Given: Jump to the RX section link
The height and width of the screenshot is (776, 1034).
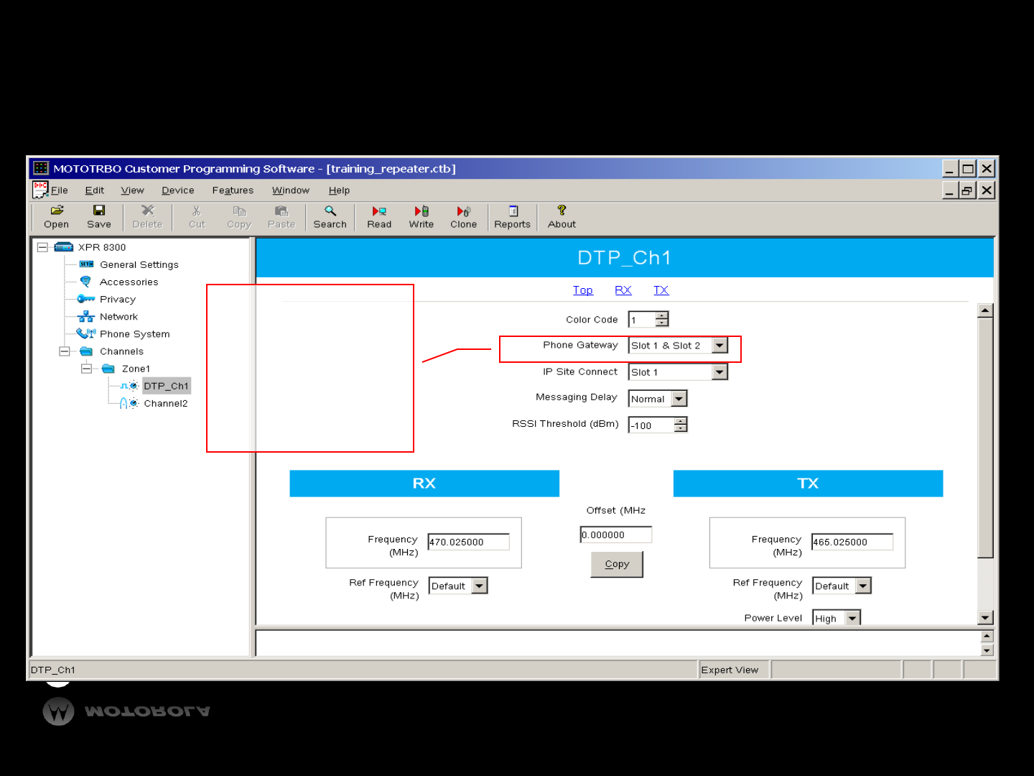Looking at the screenshot, I should pos(623,290).
